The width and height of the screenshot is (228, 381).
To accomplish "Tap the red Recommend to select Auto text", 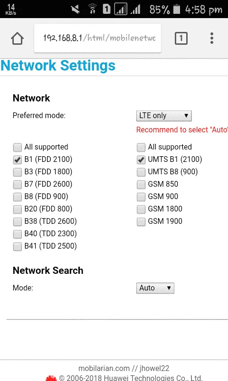I will (182, 130).
